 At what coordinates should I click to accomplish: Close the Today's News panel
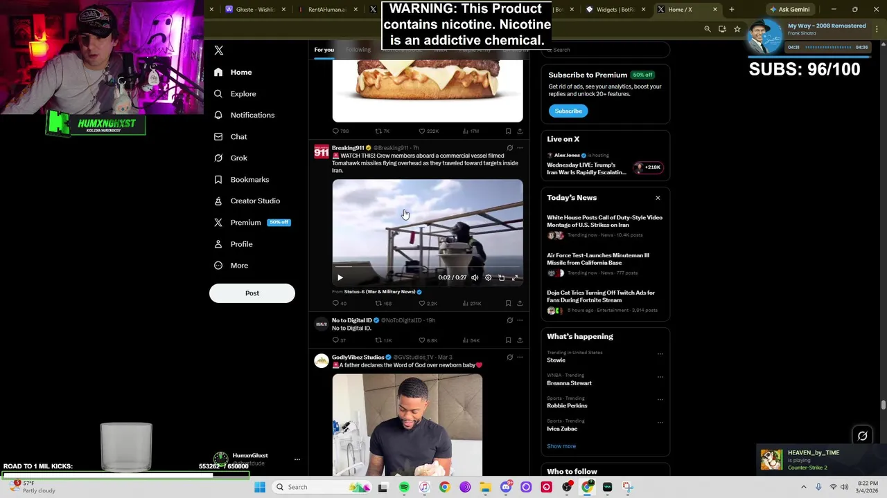click(658, 198)
